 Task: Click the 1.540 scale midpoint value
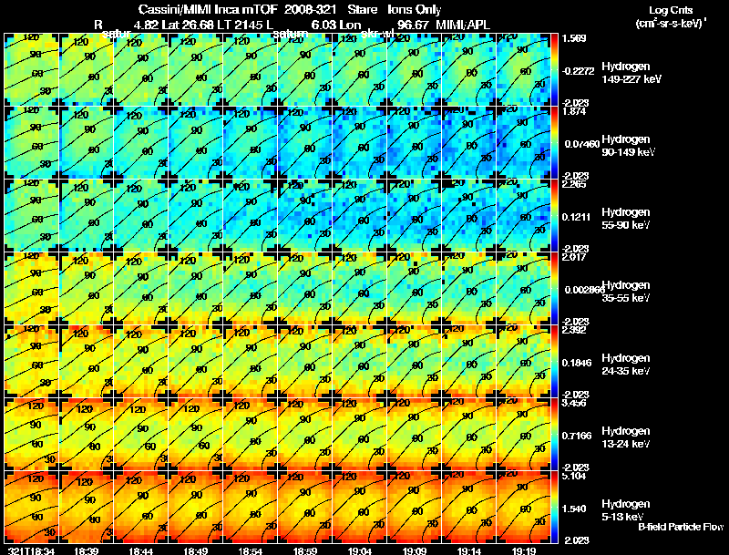point(574,509)
